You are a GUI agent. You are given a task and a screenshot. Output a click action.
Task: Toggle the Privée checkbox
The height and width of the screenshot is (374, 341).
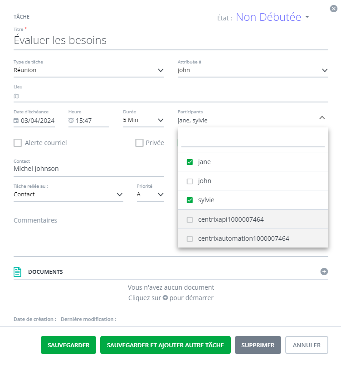coord(139,142)
